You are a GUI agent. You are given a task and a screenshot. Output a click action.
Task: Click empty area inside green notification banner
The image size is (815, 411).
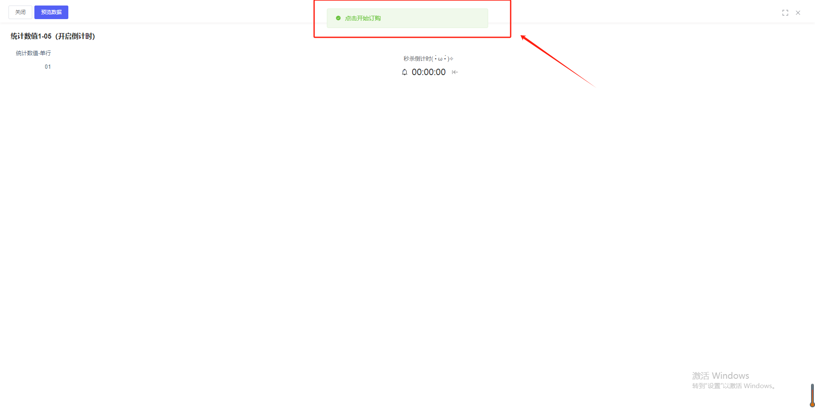point(437,18)
